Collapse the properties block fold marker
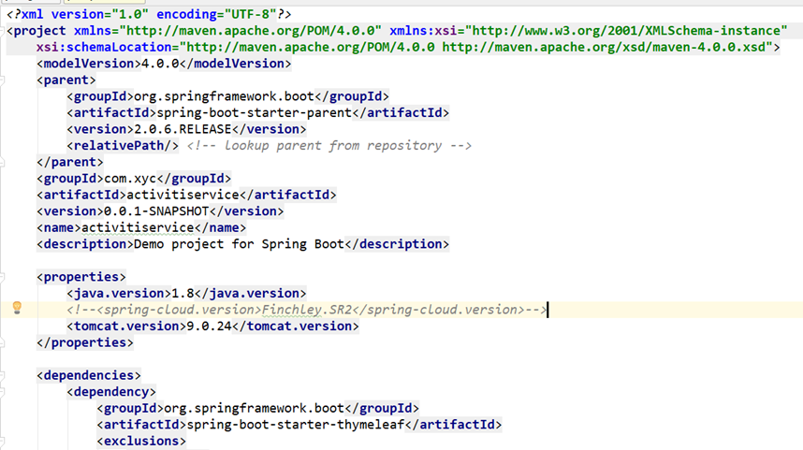803x450 pixels. pyautogui.click(x=2, y=277)
